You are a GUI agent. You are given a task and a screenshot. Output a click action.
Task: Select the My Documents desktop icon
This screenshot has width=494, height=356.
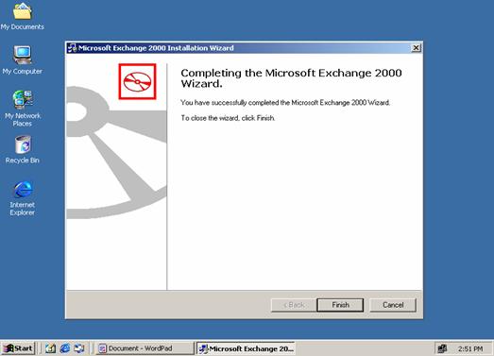[x=22, y=16]
